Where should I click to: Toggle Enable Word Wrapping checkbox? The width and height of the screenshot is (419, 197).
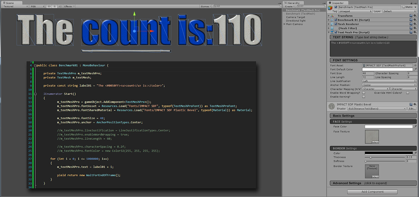[364, 93]
